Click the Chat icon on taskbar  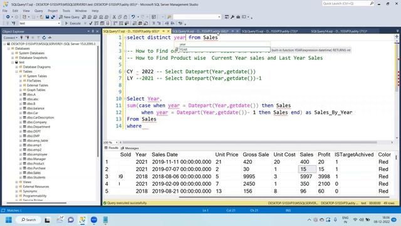(x=71, y=220)
